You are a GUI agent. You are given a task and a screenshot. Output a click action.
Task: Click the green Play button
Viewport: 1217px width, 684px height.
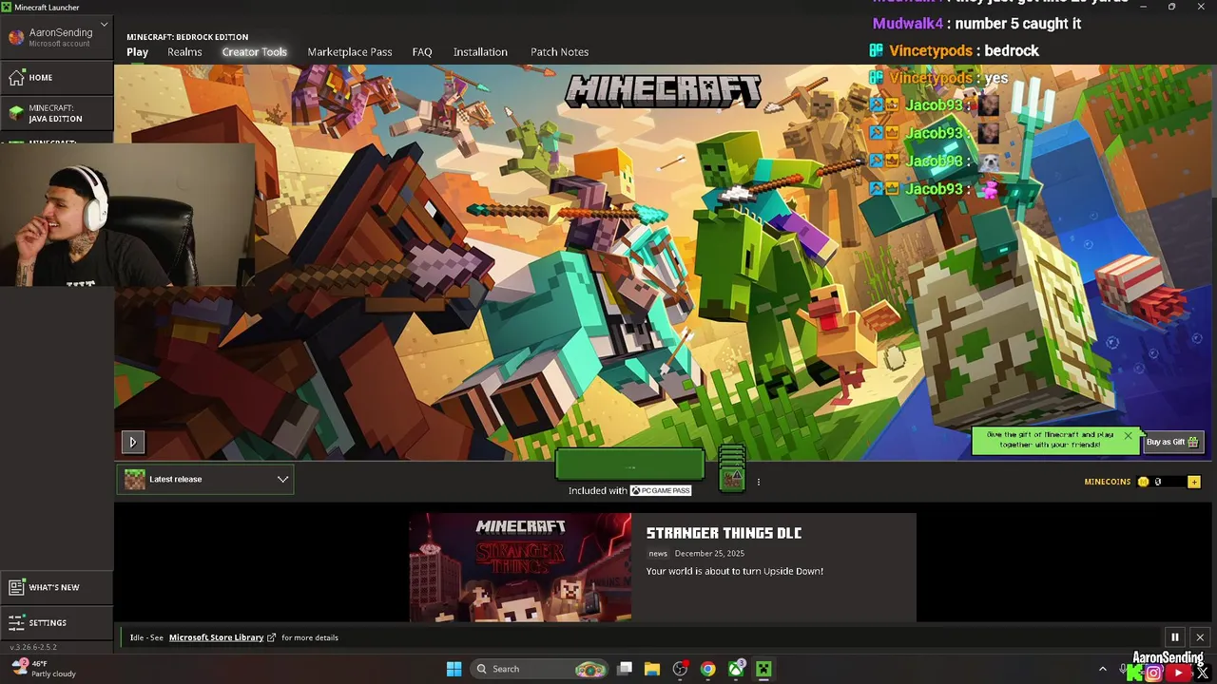coord(629,465)
